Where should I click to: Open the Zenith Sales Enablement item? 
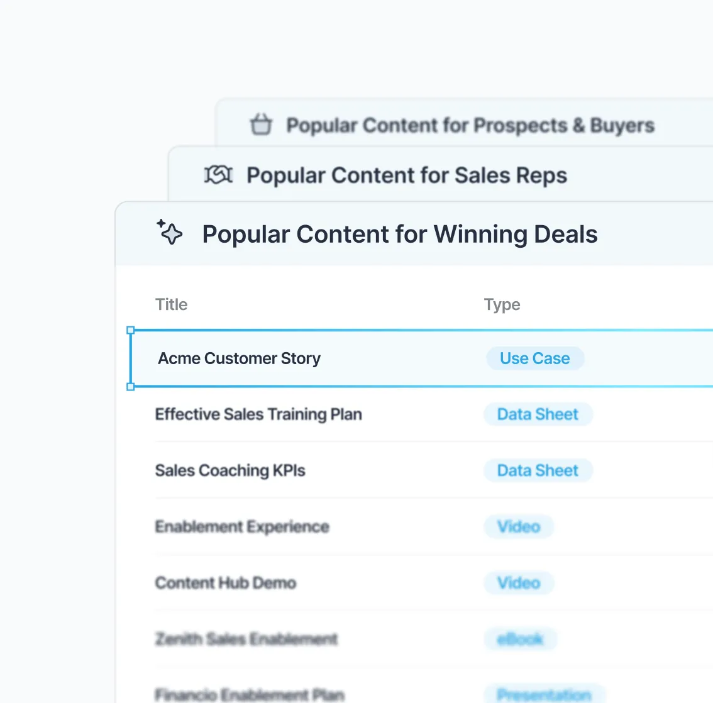[x=246, y=639]
